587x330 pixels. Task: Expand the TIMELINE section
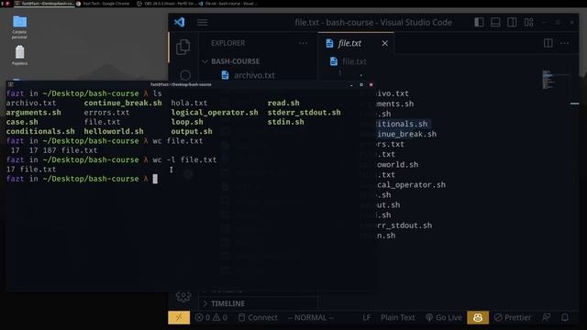point(227,303)
